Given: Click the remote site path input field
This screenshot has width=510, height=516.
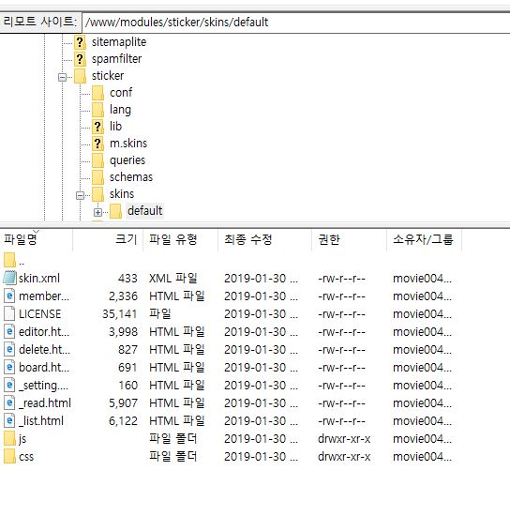Looking at the screenshot, I should click(x=296, y=23).
